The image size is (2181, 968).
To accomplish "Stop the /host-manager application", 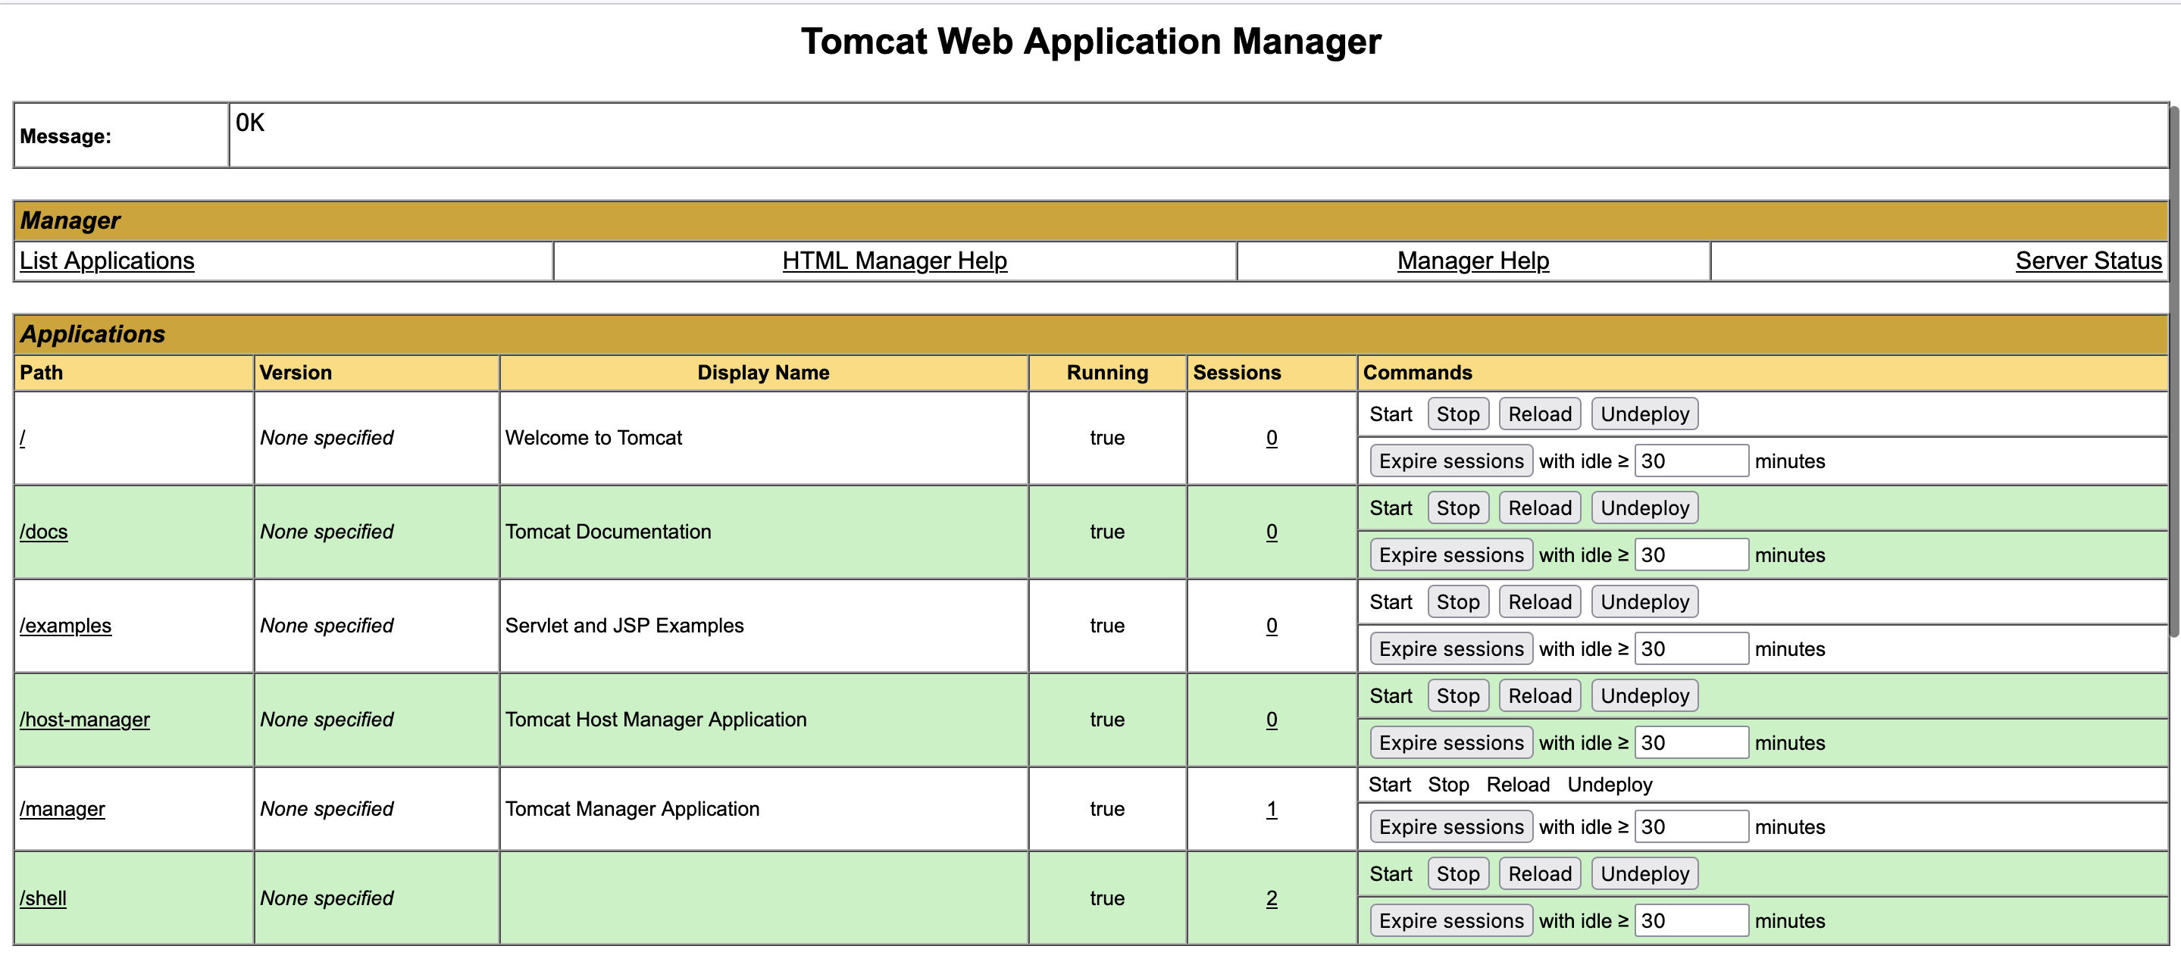I will click(1457, 695).
